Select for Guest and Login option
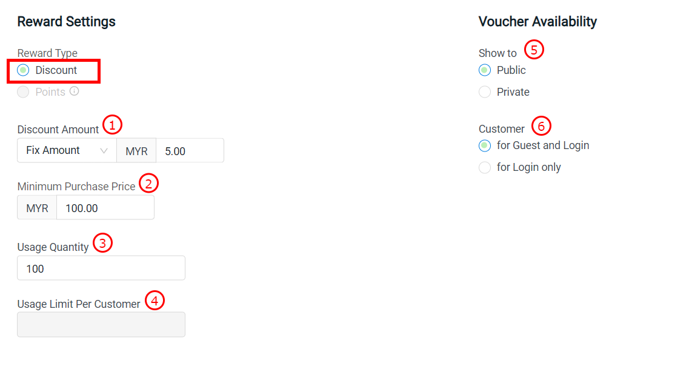Screen dimensions: 692x366 point(485,145)
